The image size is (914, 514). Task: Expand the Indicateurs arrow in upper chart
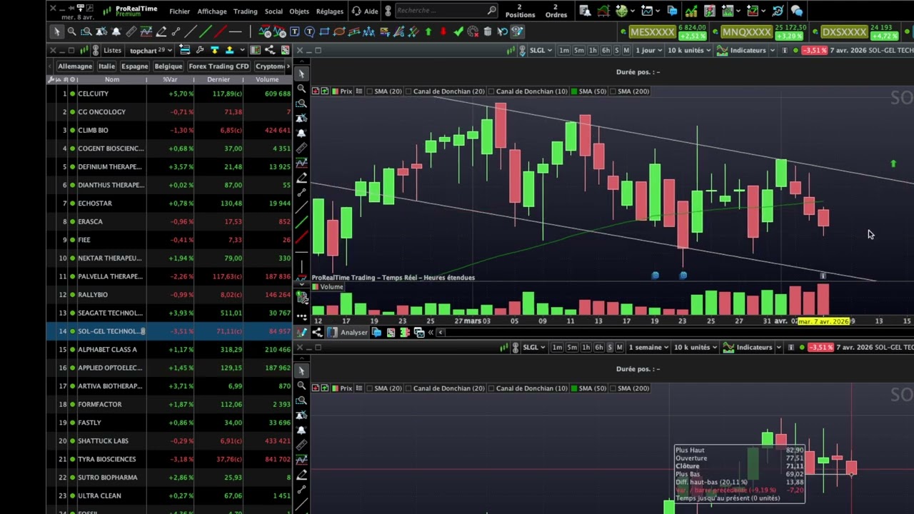(772, 50)
